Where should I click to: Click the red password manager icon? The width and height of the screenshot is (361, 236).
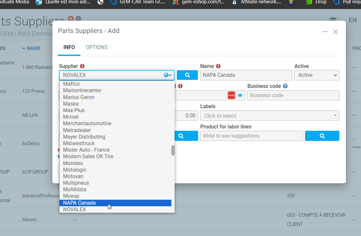pyautogui.click(x=232, y=95)
